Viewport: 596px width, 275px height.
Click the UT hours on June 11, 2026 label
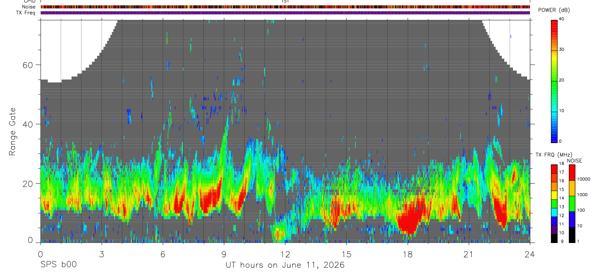(285, 265)
